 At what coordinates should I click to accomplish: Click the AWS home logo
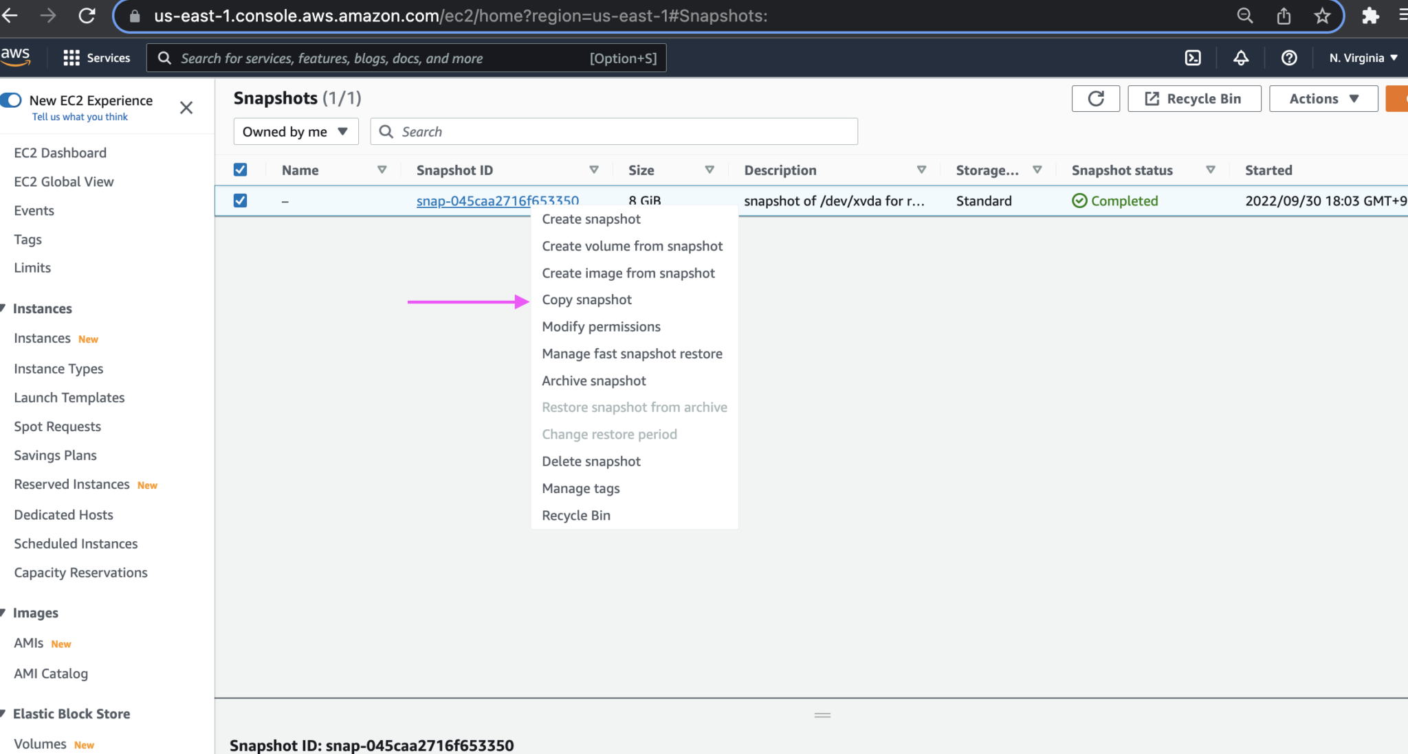17,58
